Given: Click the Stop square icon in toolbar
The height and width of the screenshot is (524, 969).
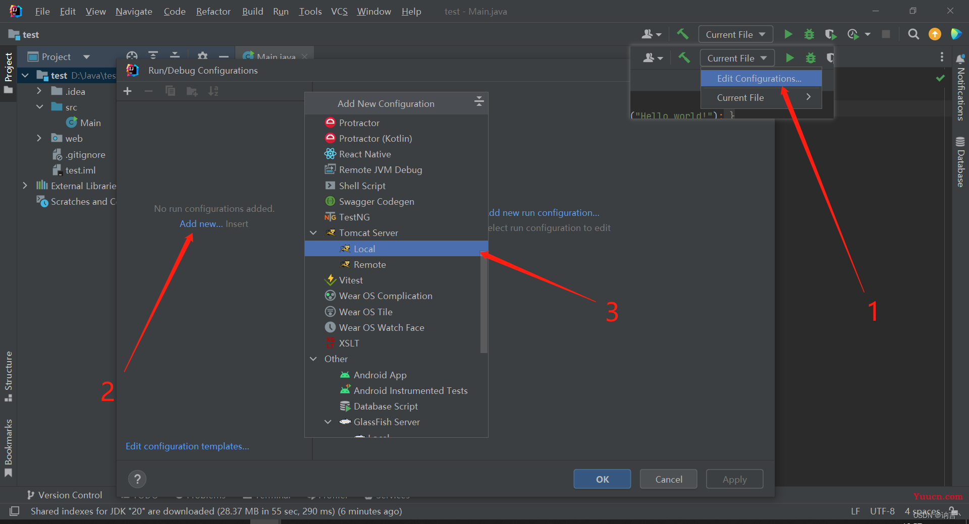Looking at the screenshot, I should (x=886, y=34).
